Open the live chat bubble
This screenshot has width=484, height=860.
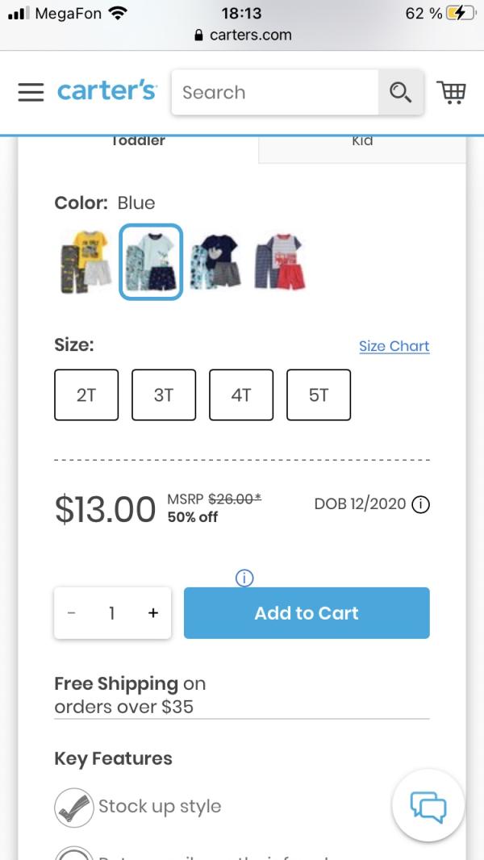(428, 805)
